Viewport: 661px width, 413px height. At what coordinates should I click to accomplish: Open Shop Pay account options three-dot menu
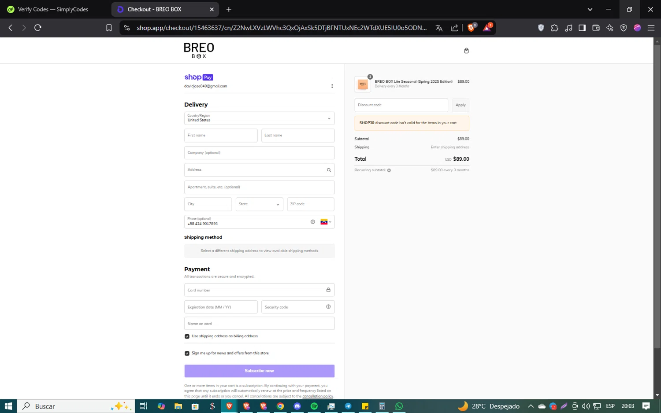(x=332, y=86)
